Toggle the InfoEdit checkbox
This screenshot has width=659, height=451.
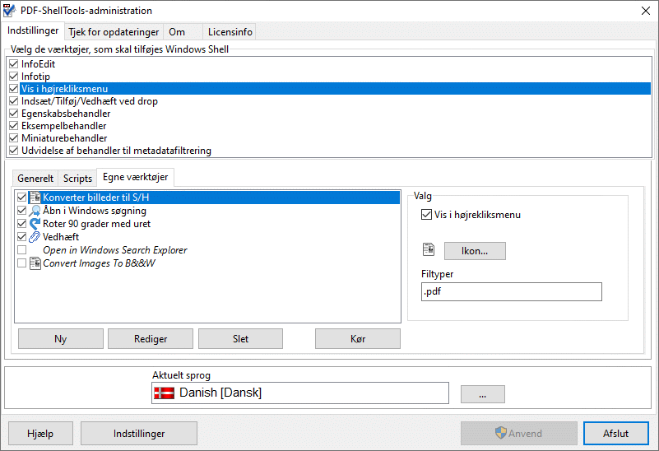pos(13,64)
